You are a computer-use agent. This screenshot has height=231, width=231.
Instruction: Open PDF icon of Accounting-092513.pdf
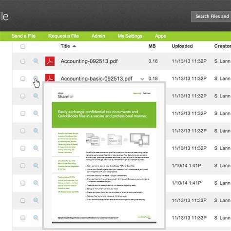click(50, 61)
